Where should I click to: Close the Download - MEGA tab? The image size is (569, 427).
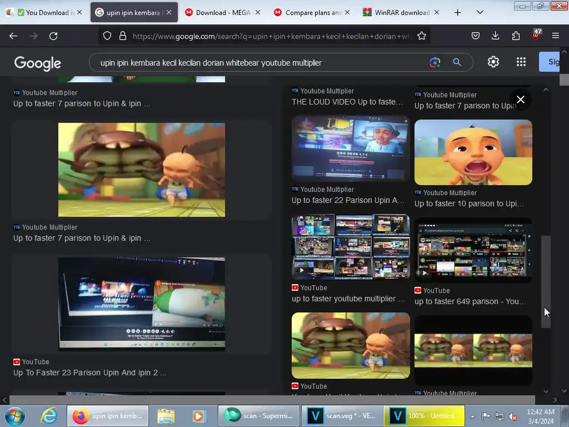258,12
